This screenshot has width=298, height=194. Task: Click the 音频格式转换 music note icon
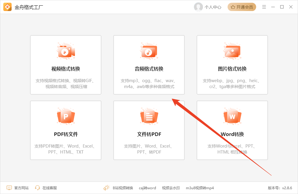tap(149, 51)
